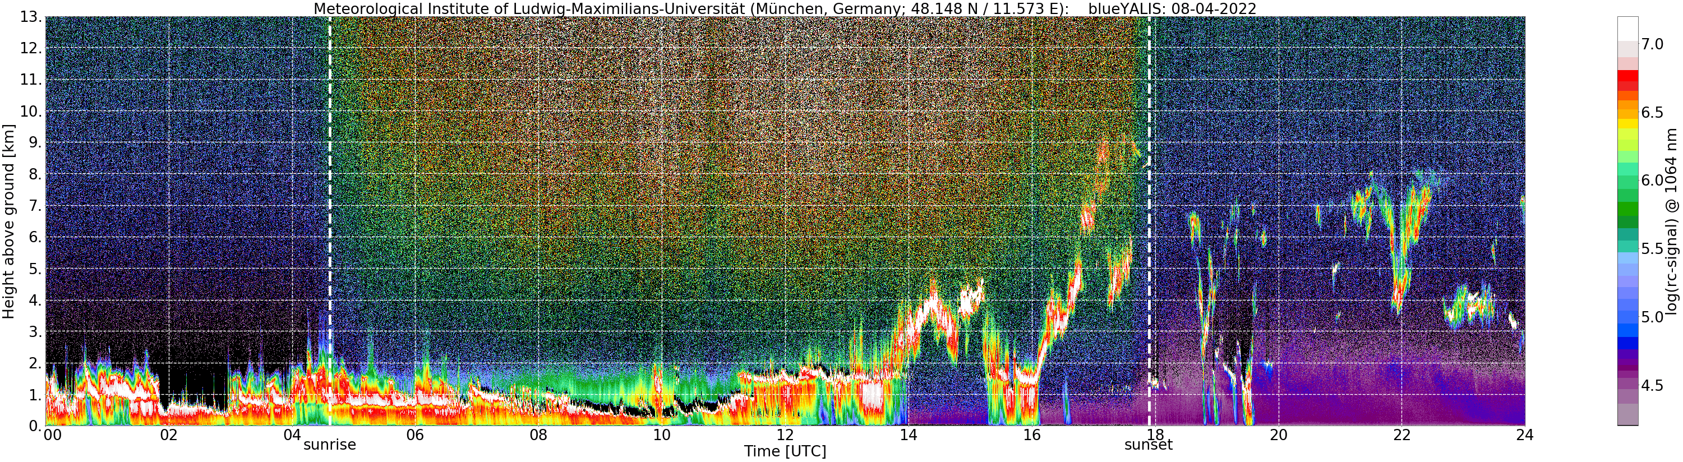
Task: Click the height axis tick label 1.
Action: 35,395
